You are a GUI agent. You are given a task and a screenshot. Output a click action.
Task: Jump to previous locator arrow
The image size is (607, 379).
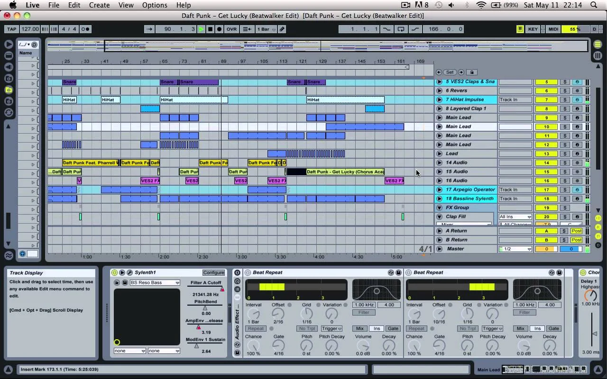pos(439,72)
